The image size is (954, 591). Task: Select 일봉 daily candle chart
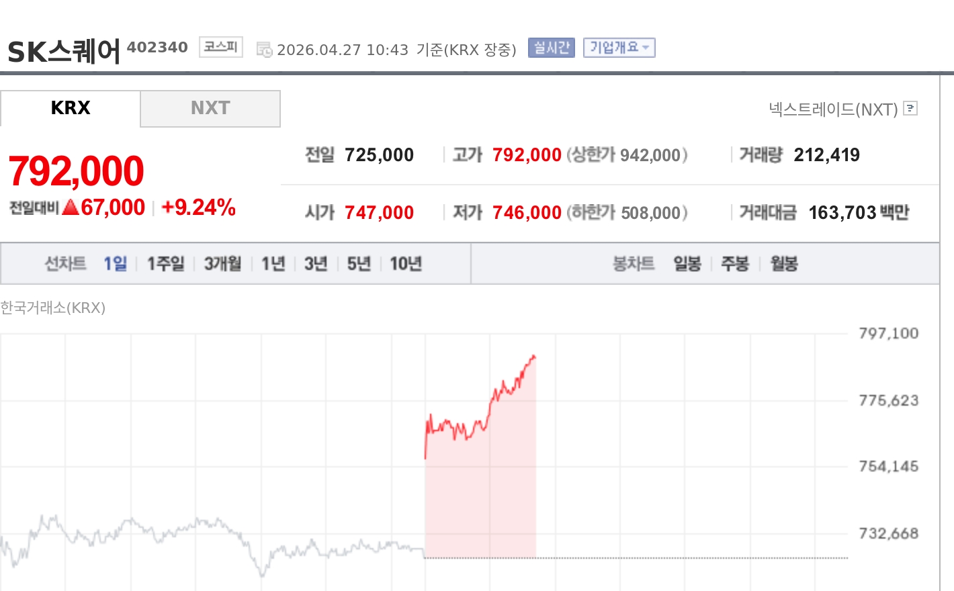[687, 263]
